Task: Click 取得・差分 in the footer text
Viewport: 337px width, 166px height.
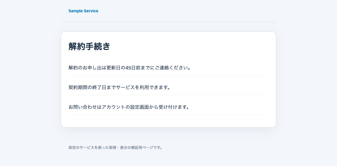Action: pyautogui.click(x=118, y=148)
